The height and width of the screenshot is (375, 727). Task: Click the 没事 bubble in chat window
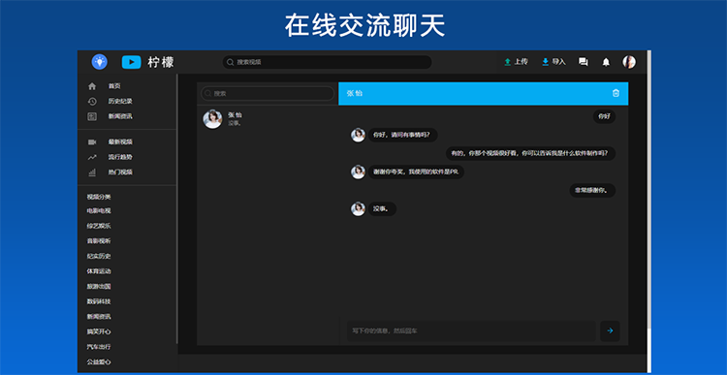(x=383, y=209)
